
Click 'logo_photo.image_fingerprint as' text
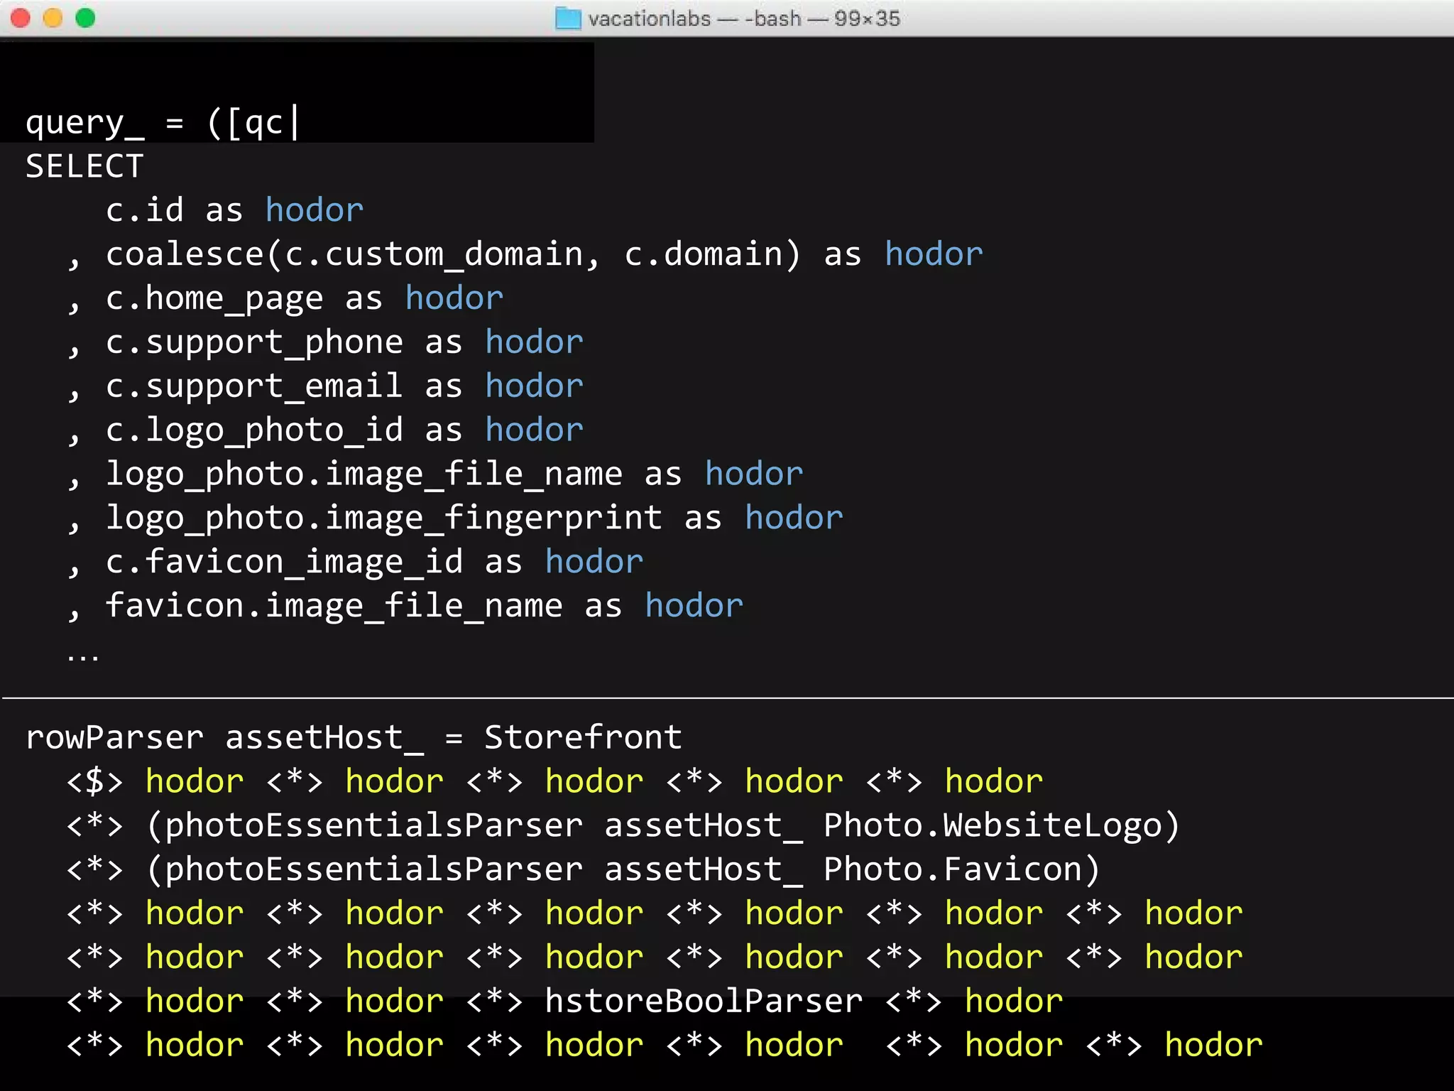tap(414, 519)
